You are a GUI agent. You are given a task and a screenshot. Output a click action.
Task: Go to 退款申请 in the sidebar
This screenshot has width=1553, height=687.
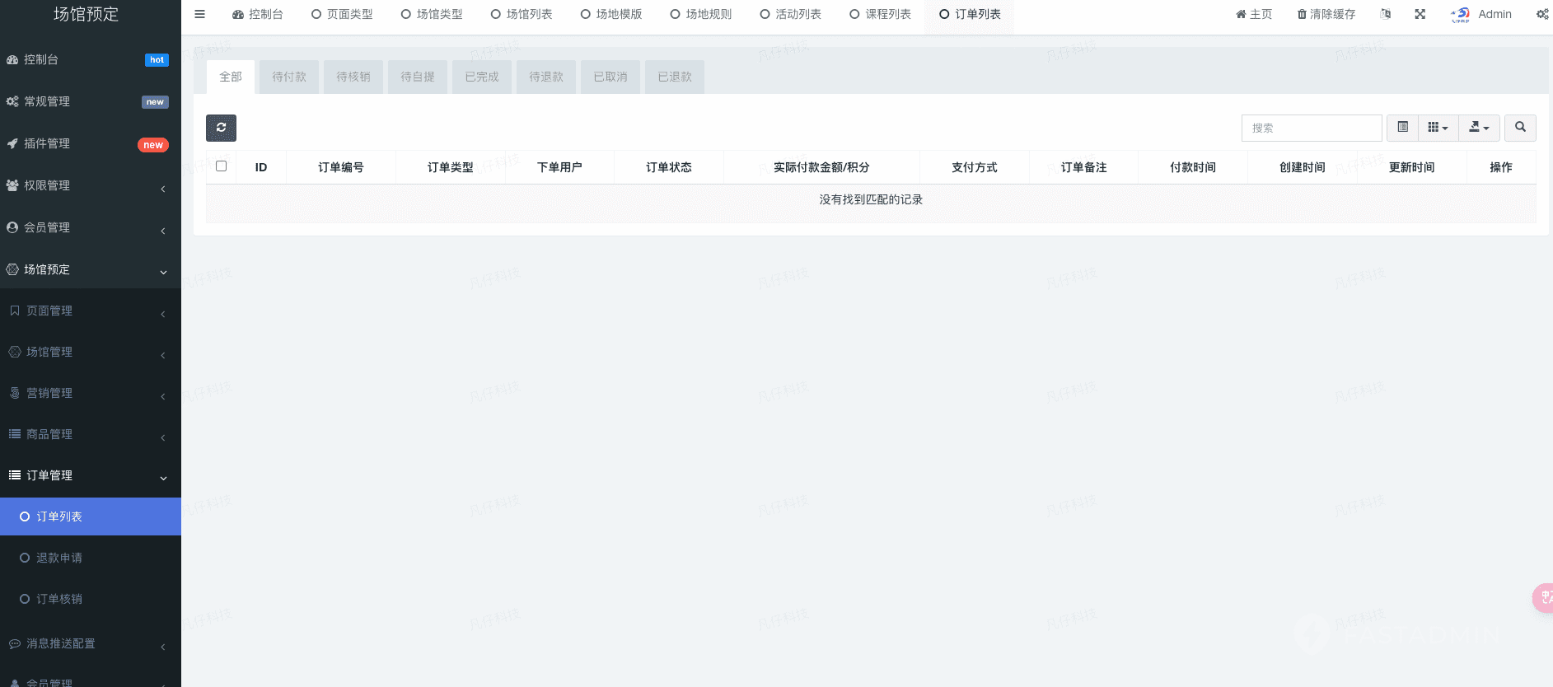pos(59,558)
